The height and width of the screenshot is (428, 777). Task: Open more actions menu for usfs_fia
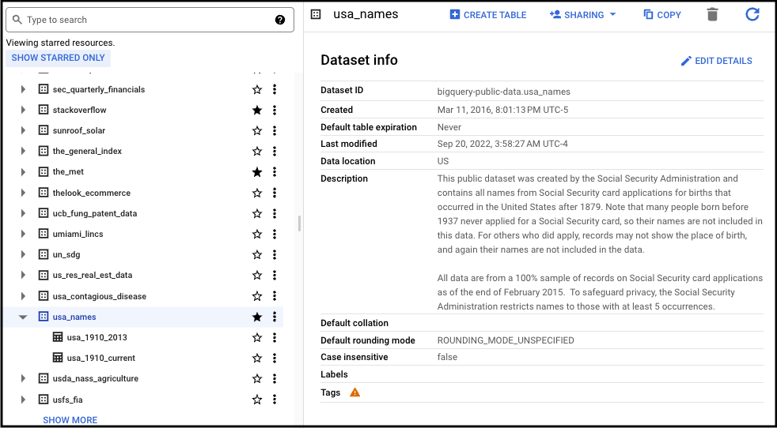tap(275, 400)
